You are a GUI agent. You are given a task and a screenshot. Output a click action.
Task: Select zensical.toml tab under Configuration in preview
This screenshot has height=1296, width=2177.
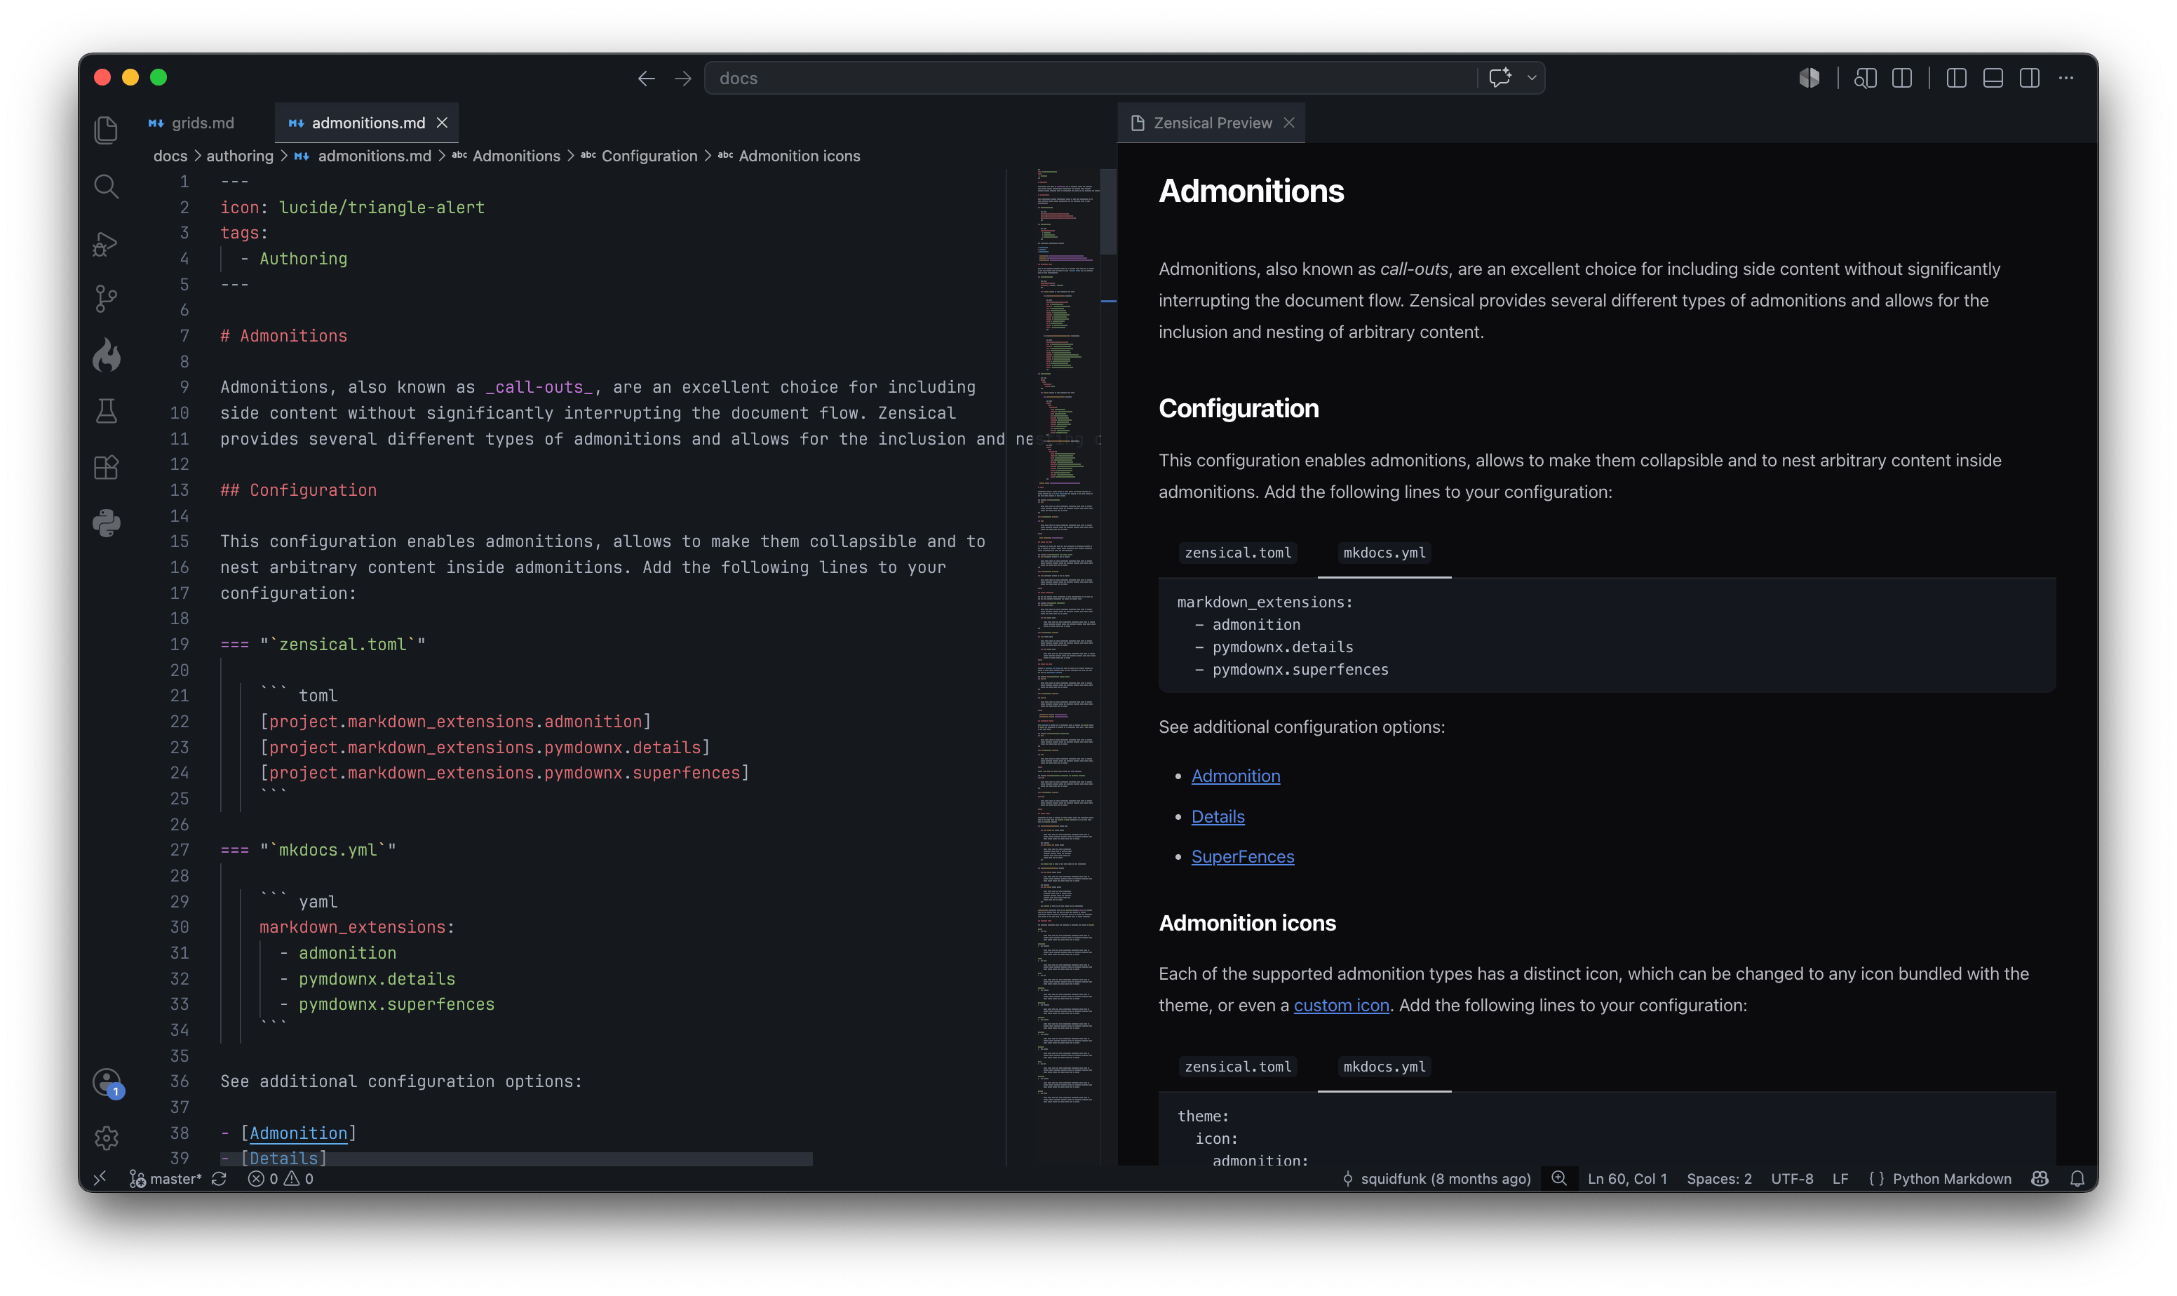1237,553
